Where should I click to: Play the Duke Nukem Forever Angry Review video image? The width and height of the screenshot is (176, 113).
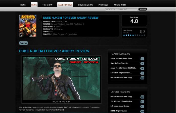pos(62,78)
